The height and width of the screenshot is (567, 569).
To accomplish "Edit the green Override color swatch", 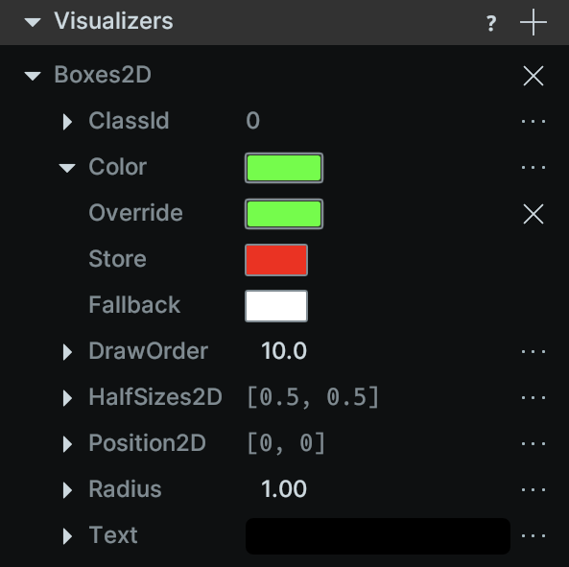I will click(x=284, y=214).
